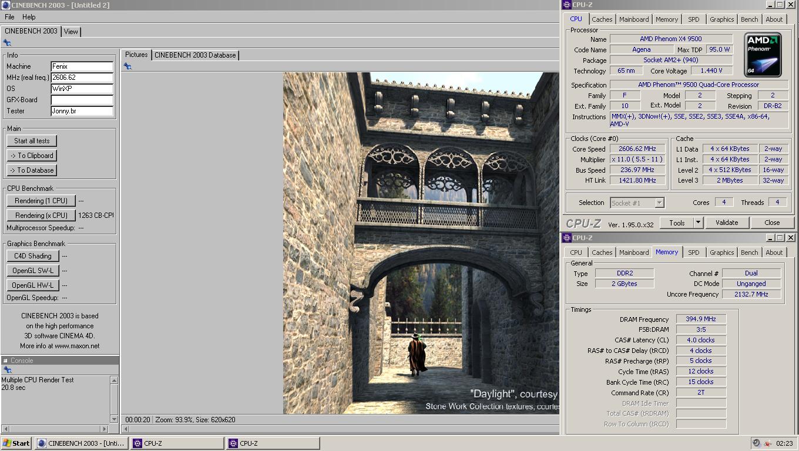Open Caches tab in lower CPU-Z window
This screenshot has width=799, height=451.
602,253
